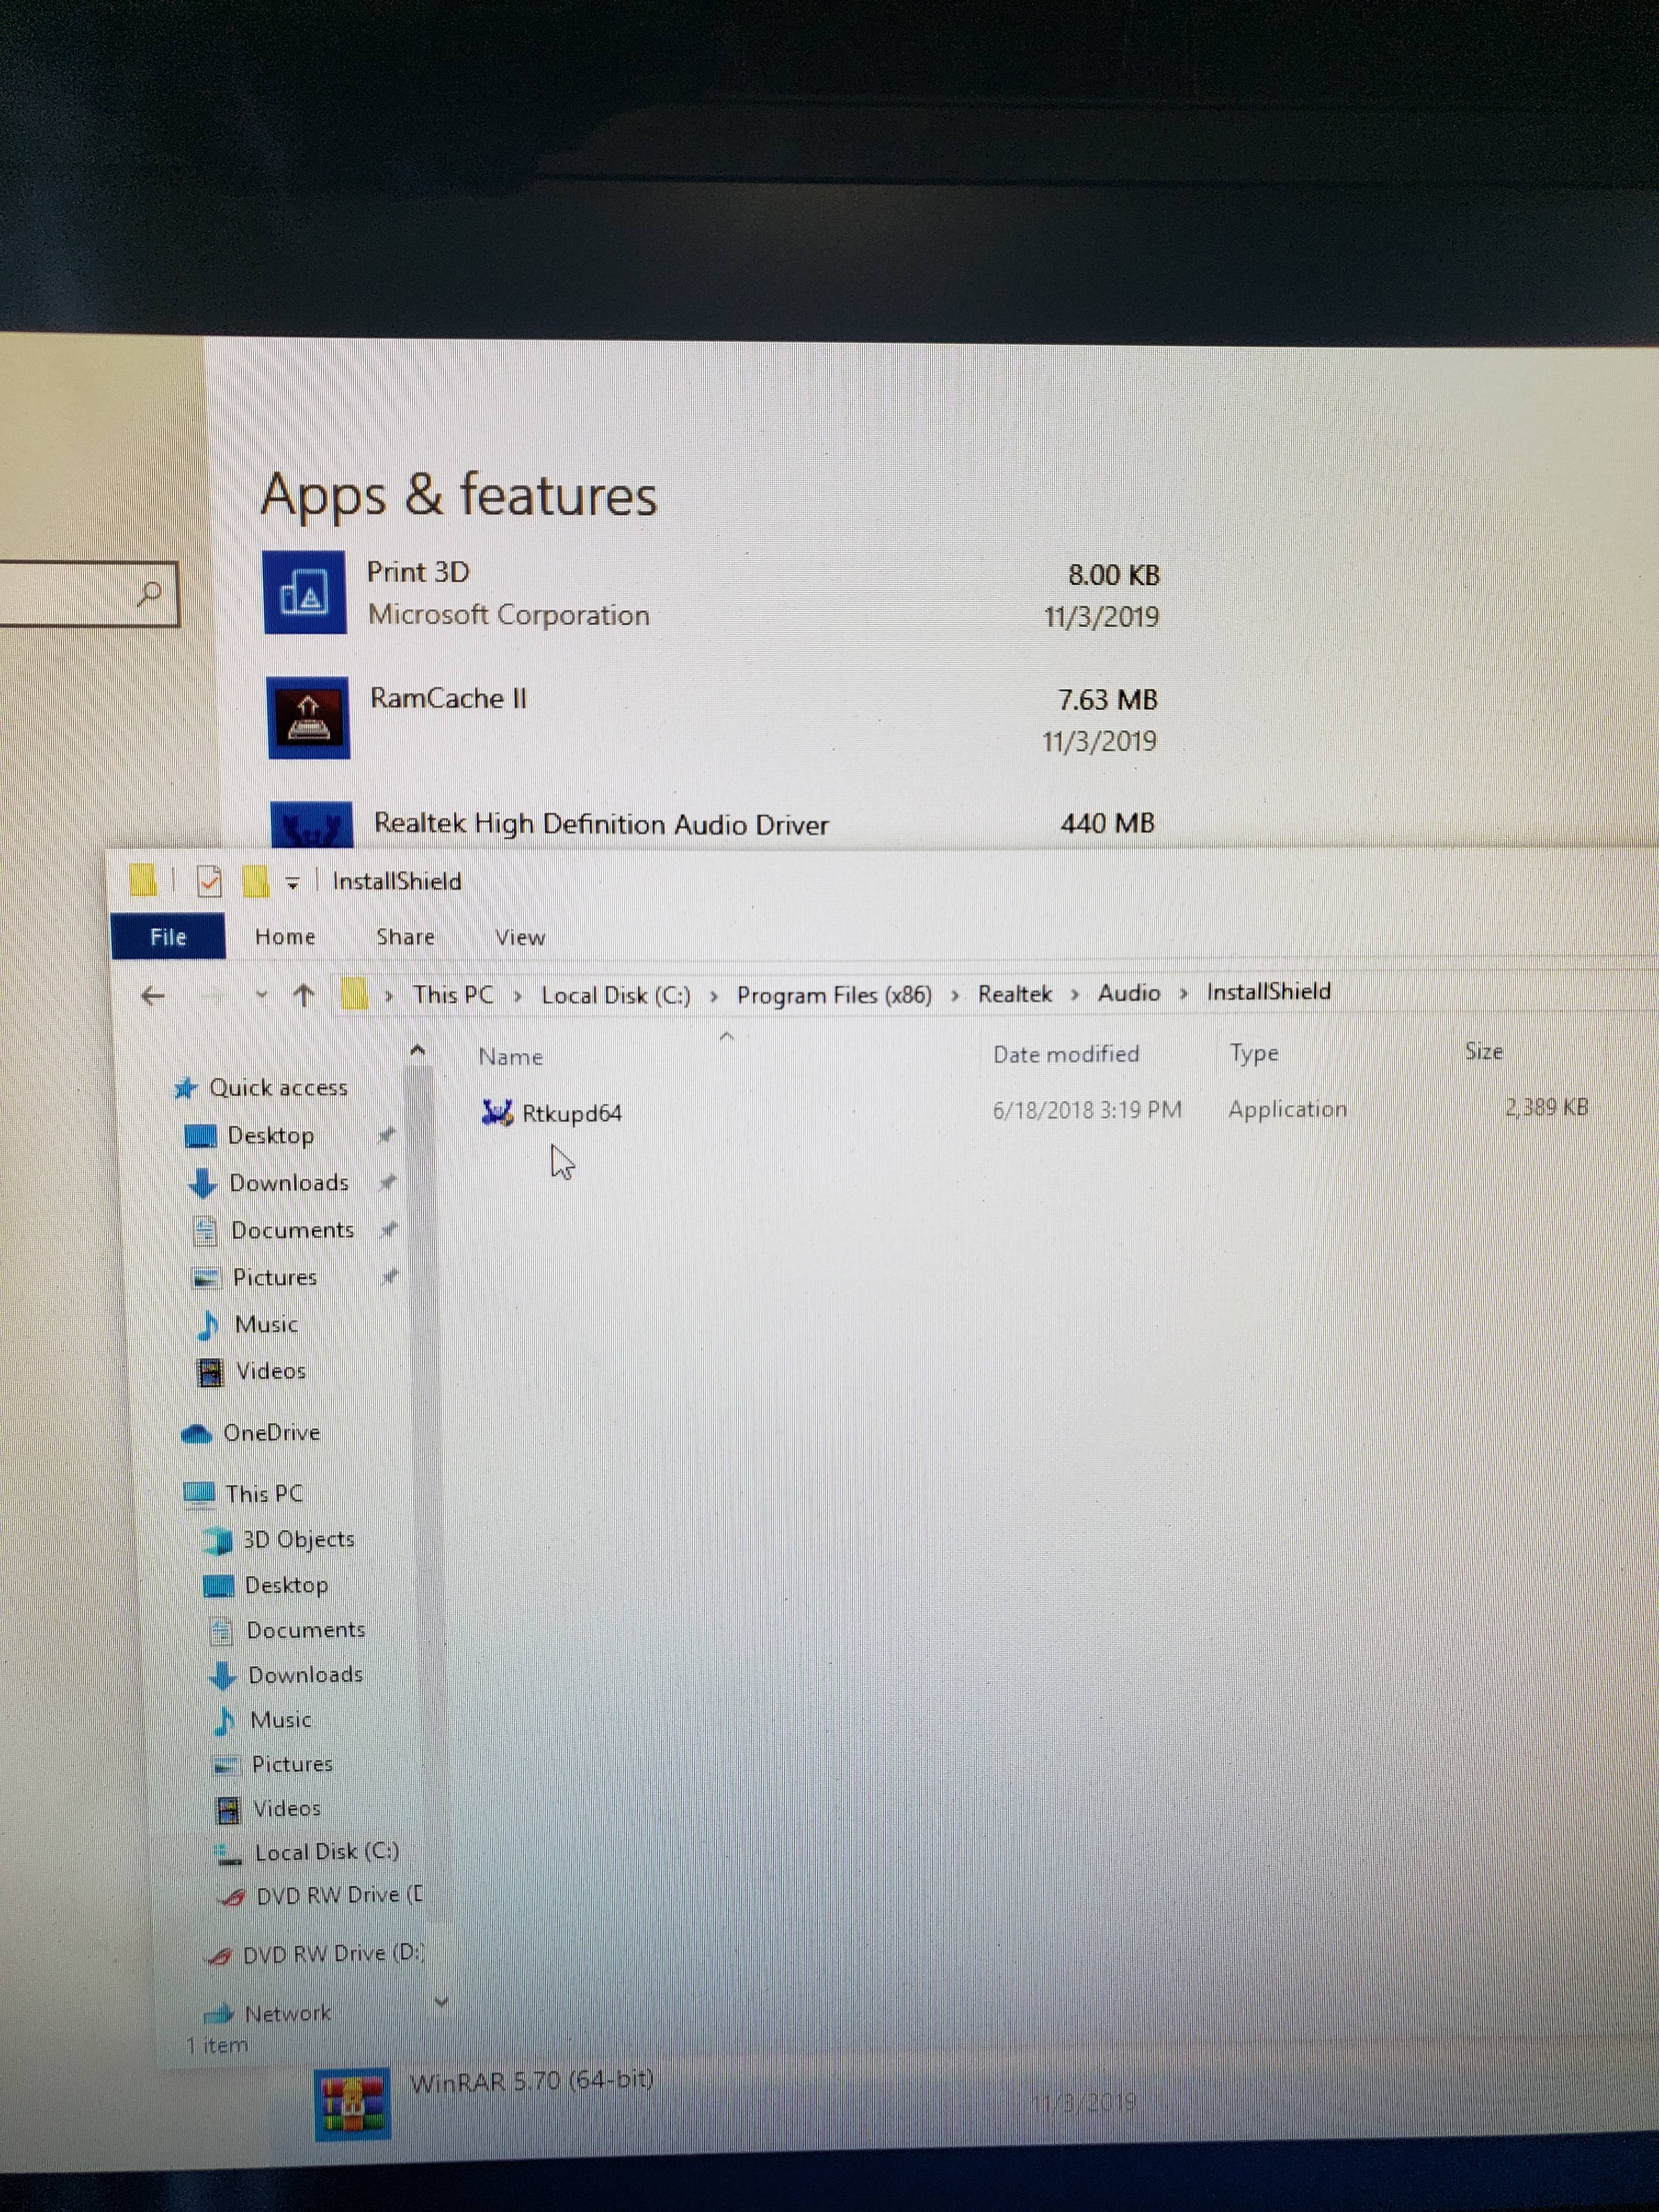
Task: Select Music under This PC
Action: [x=281, y=1720]
